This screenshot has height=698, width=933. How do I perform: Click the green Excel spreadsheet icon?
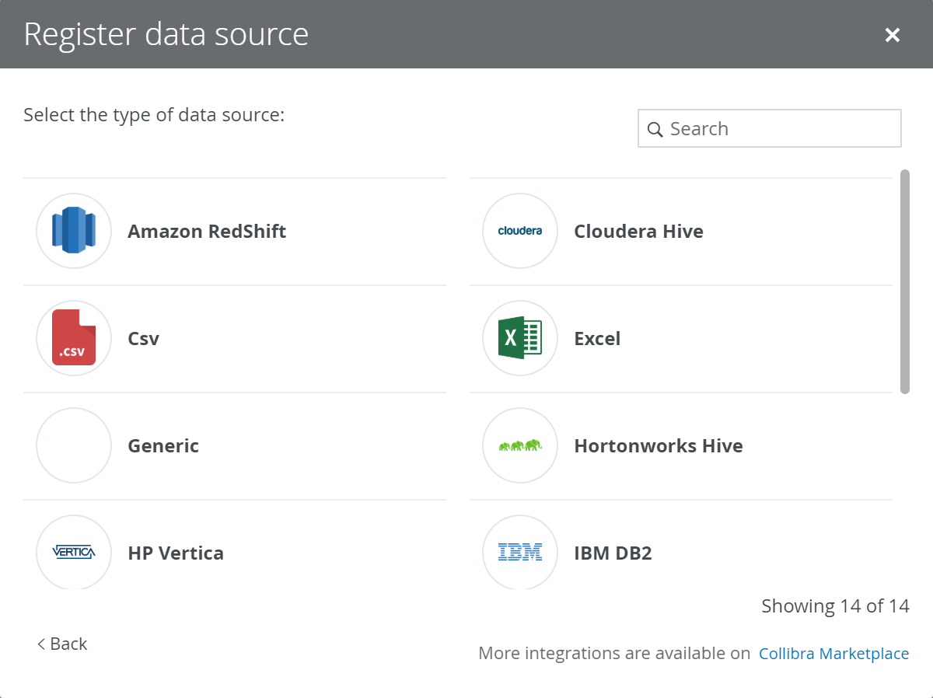point(520,338)
